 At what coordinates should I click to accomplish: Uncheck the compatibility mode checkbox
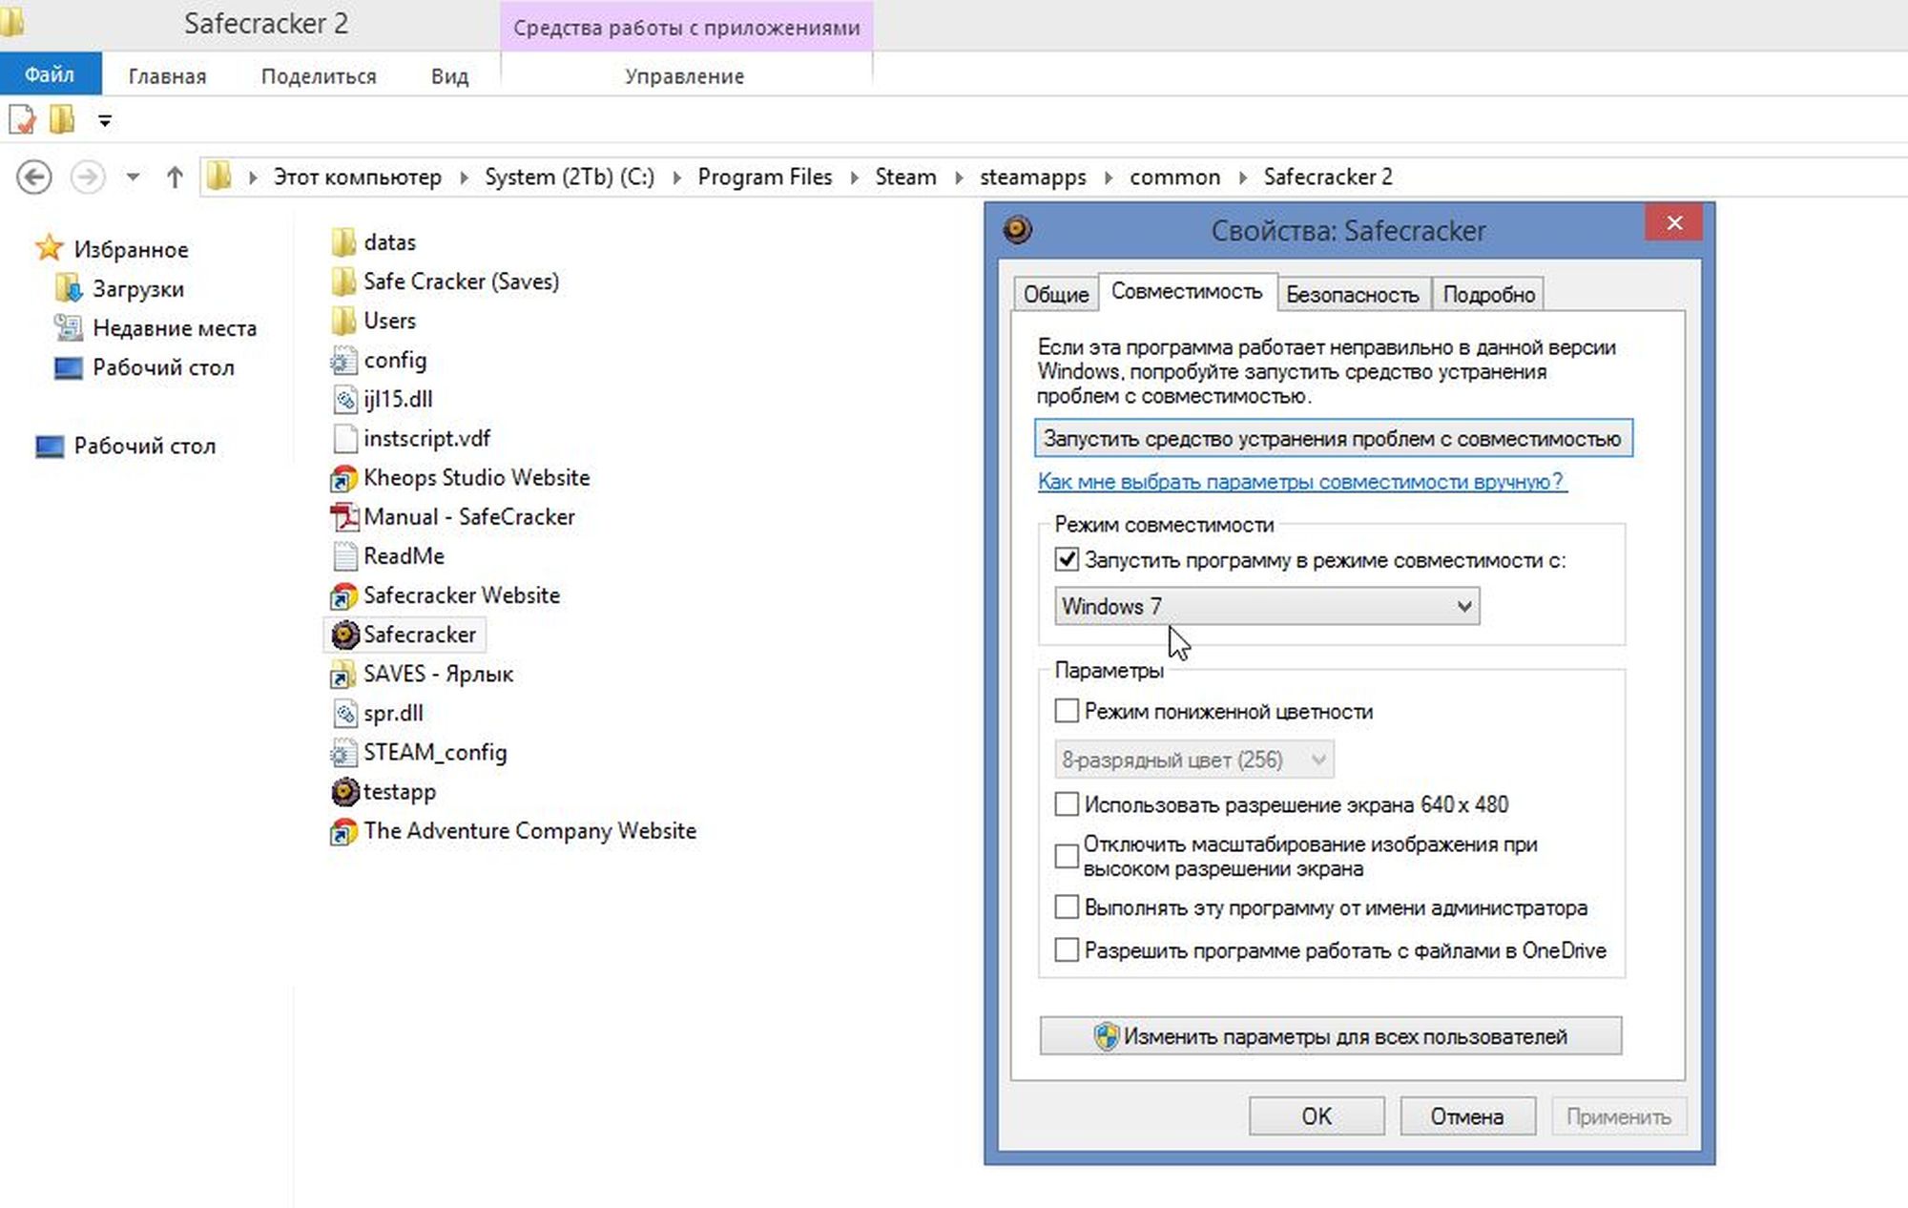[x=1067, y=560]
